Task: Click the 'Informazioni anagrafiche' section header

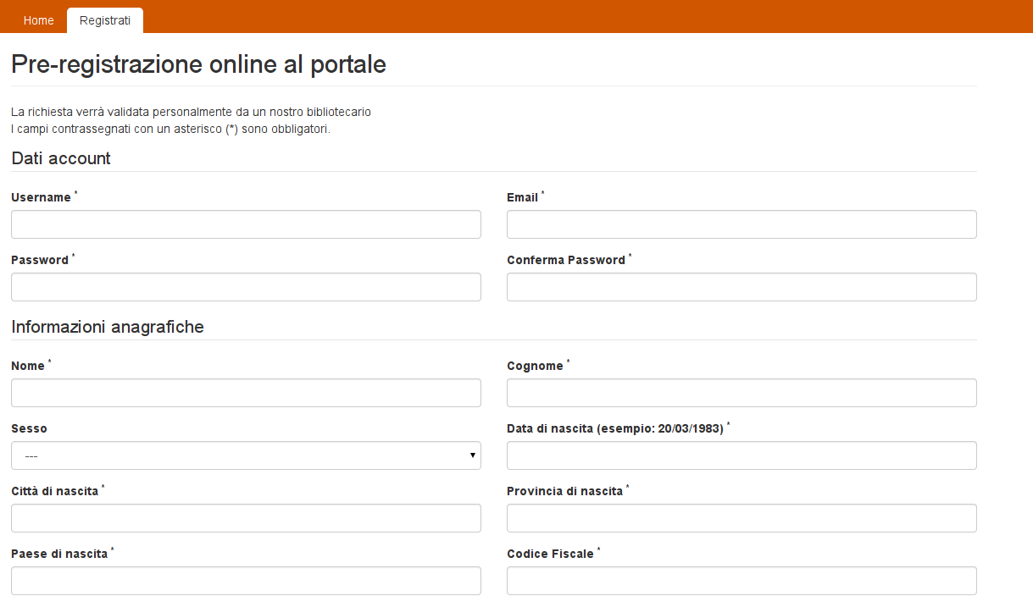Action: coord(107,327)
